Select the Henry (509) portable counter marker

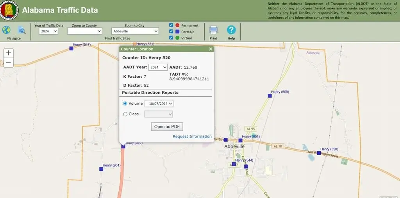(x=270, y=95)
